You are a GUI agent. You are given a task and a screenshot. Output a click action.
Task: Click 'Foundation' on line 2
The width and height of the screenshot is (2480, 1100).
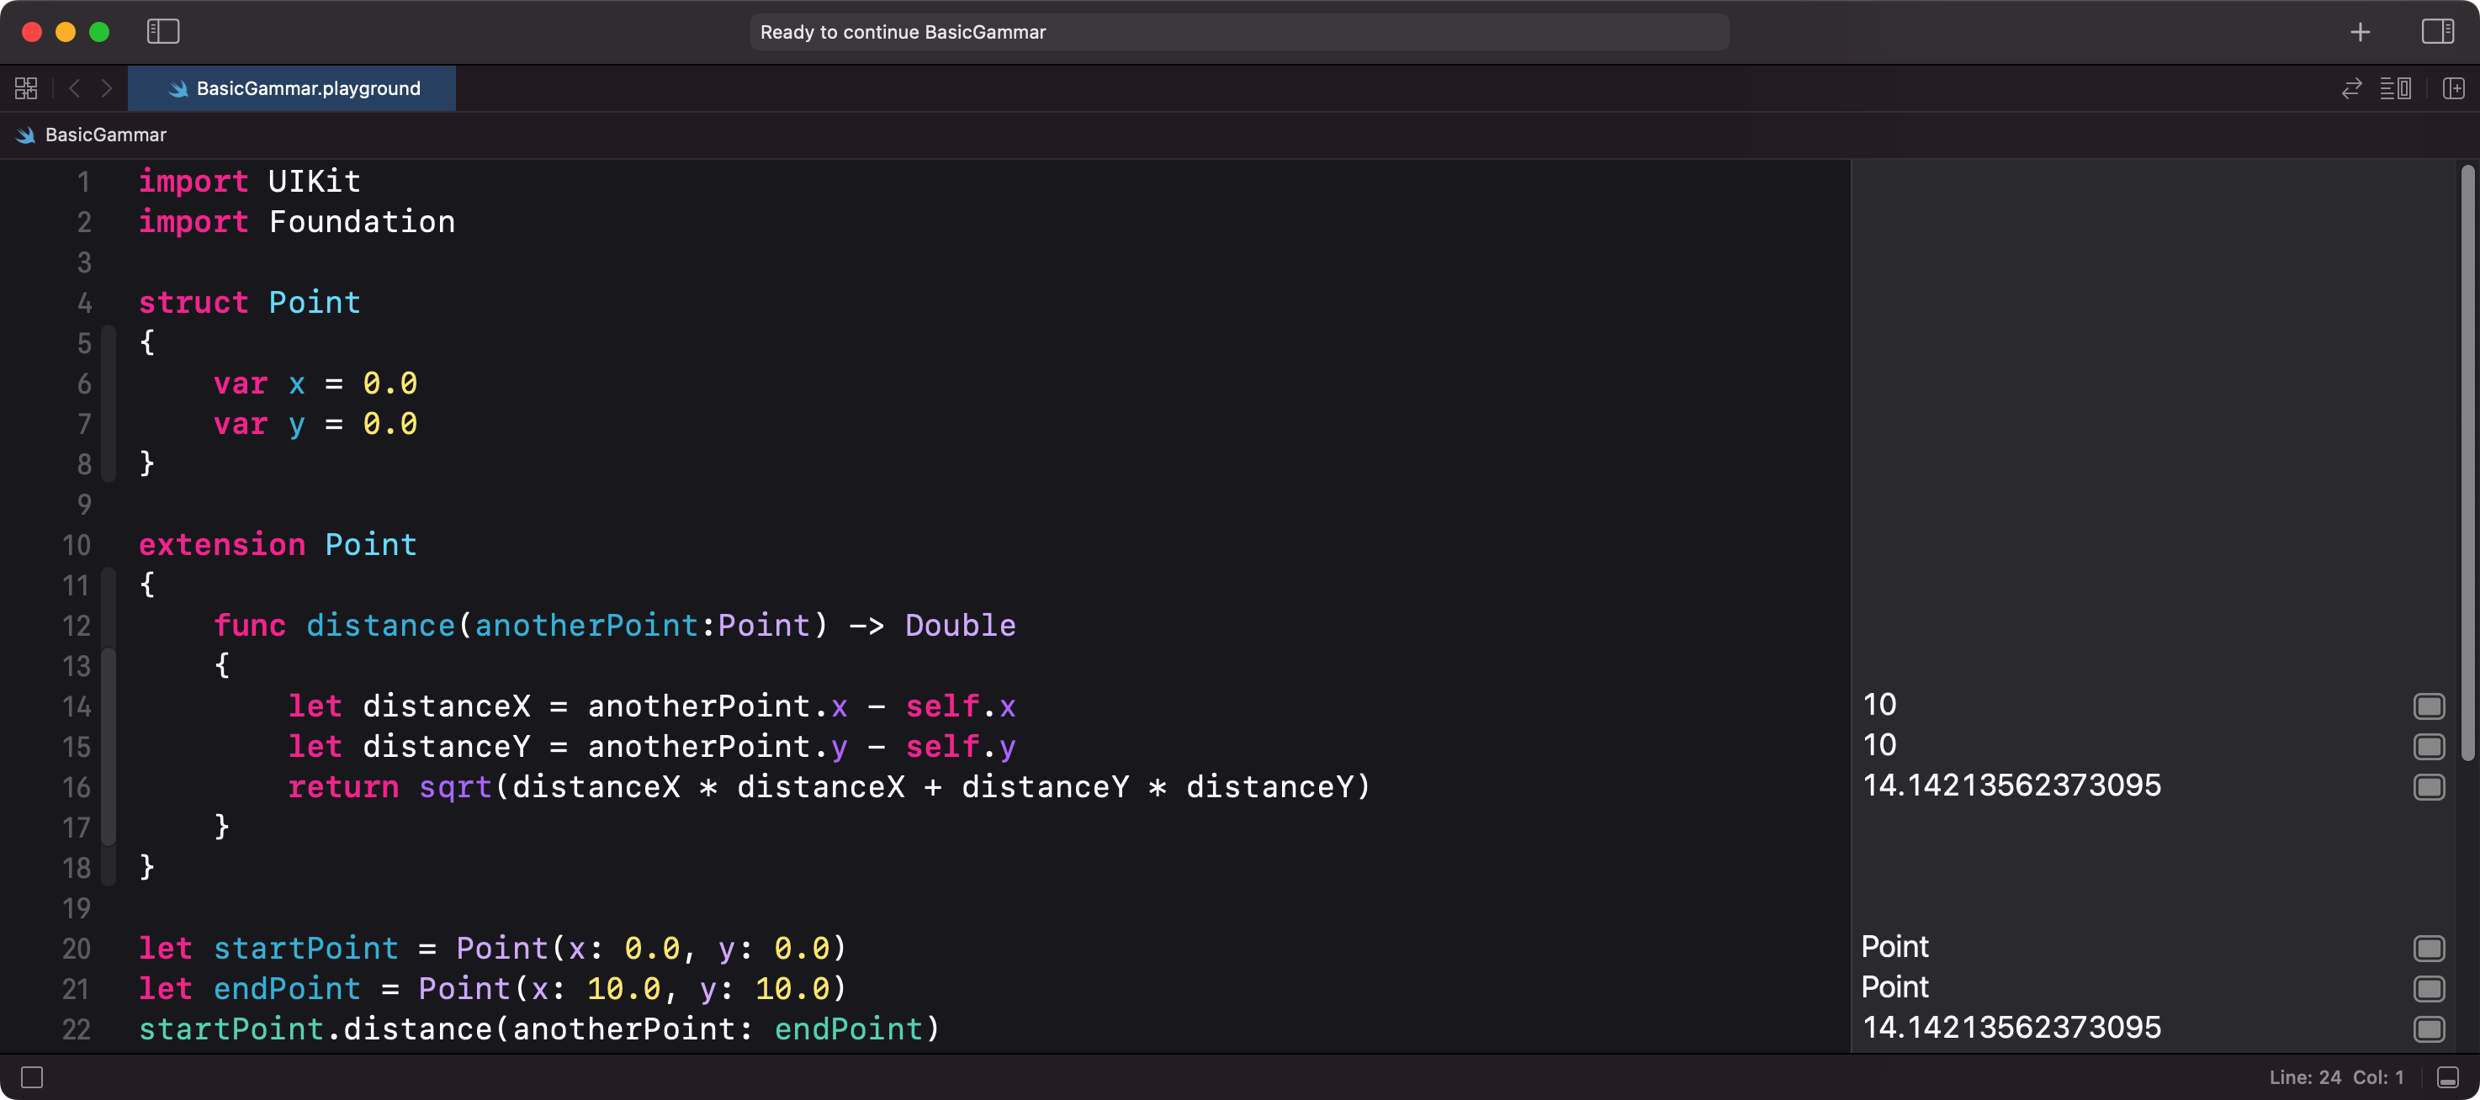coord(362,221)
